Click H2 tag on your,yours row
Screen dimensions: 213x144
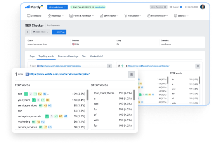click(x=48, y=100)
